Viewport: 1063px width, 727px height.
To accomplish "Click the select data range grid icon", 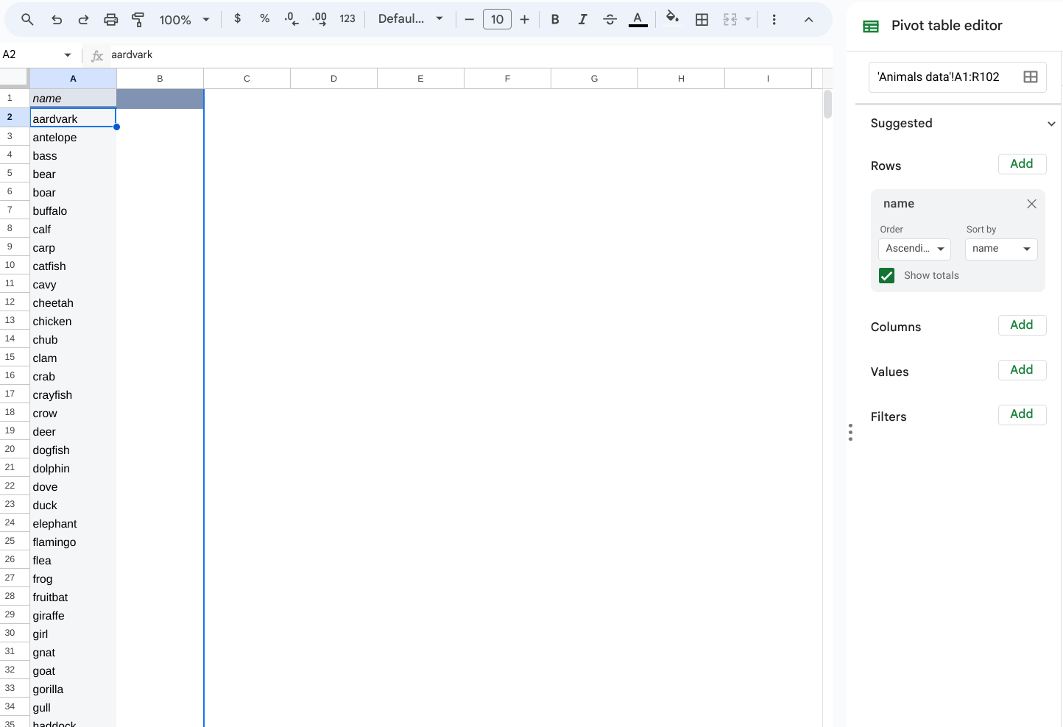I will 1030,77.
